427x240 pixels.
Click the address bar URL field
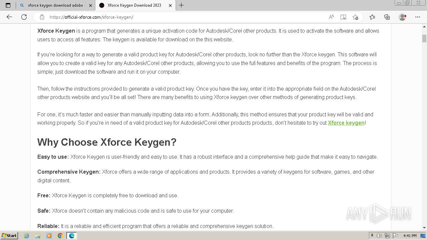pyautogui.click(x=183, y=17)
